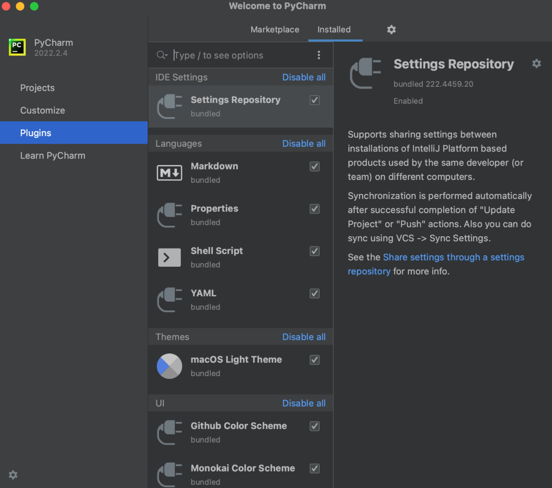
Task: Uncheck the Markdown plugin checkbox
Action: coord(314,167)
